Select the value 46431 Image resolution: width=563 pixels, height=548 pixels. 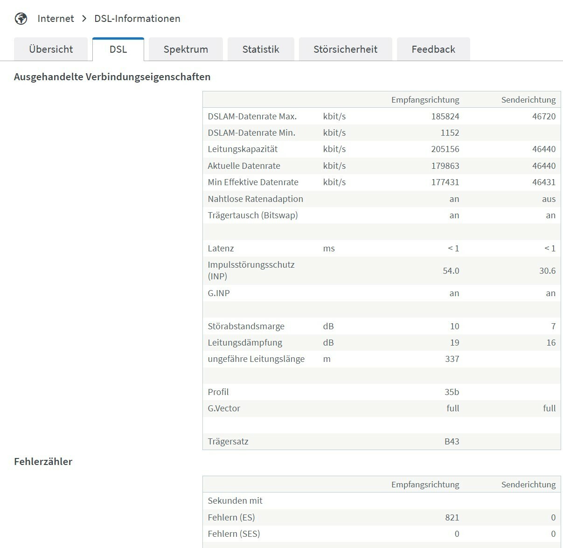point(544,182)
